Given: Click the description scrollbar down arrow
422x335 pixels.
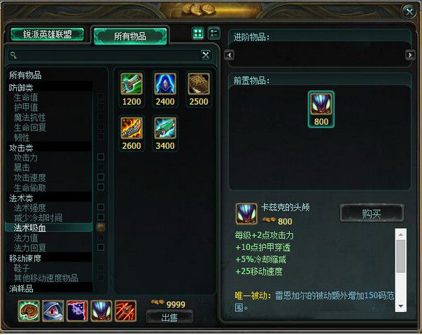Looking at the screenshot, I should (x=401, y=306).
